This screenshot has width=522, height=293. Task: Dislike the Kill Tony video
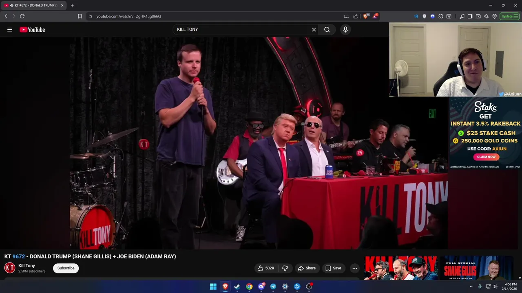coord(285,268)
